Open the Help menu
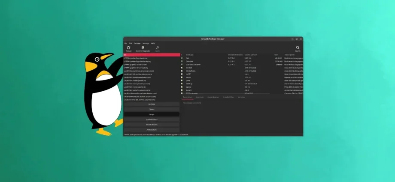This screenshot has width=395, height=182. 153,43
